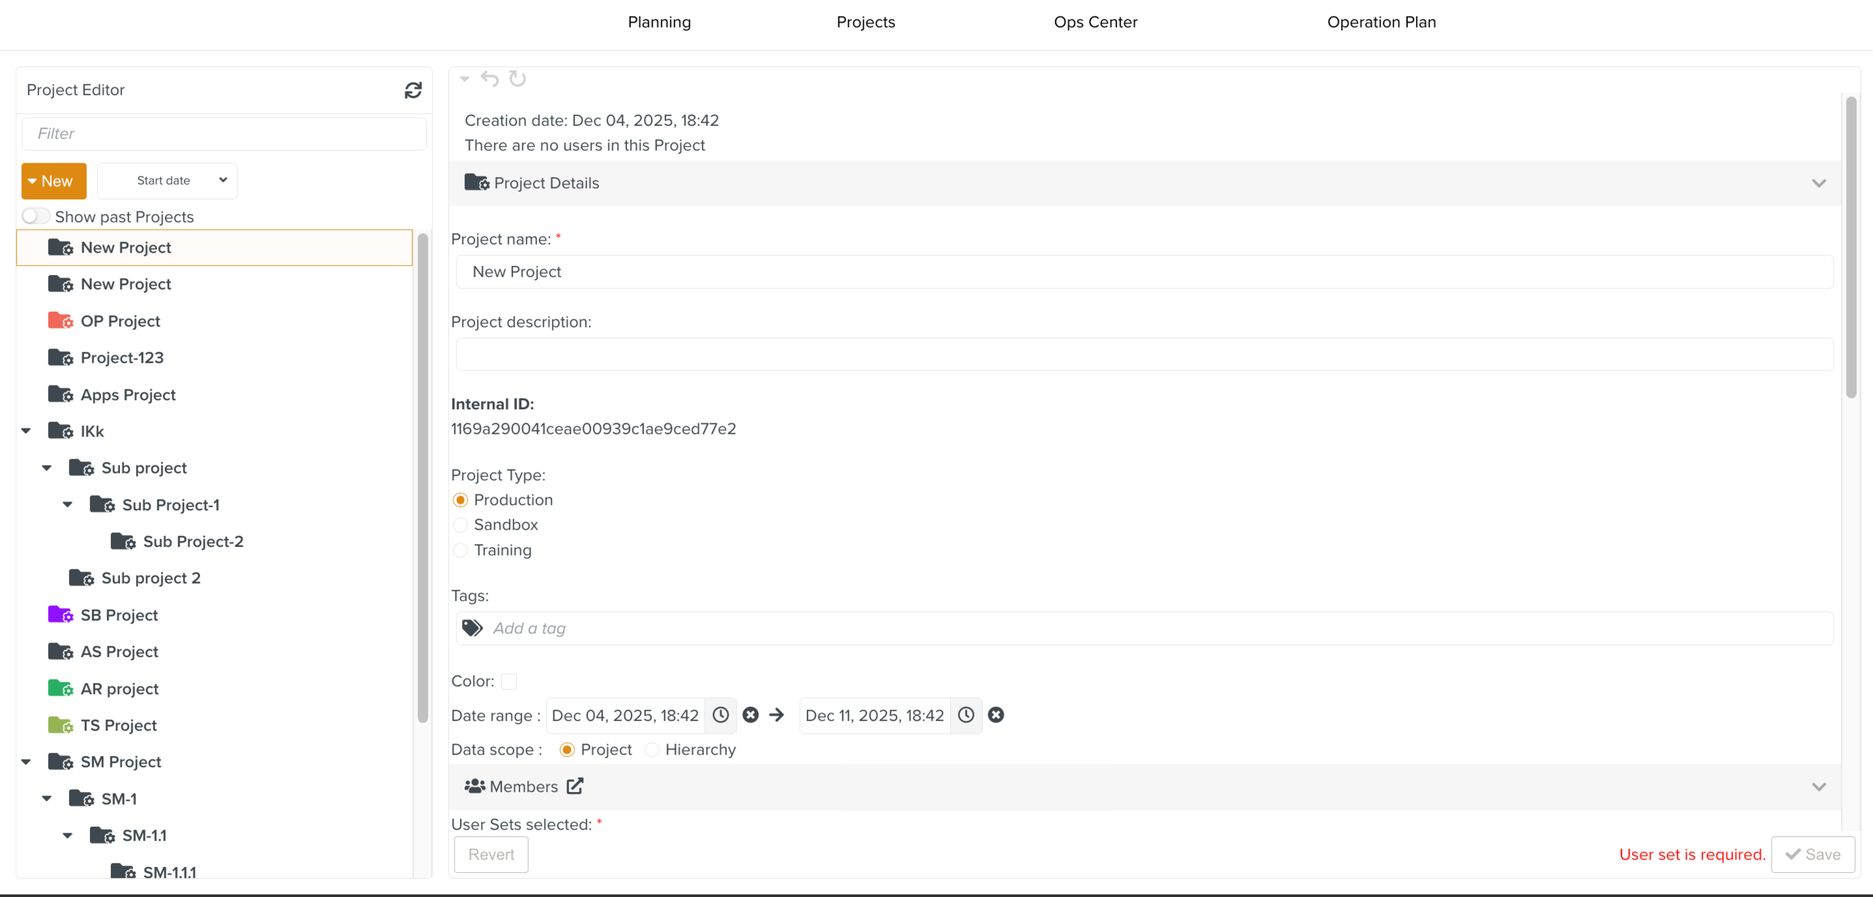The height and width of the screenshot is (897, 1873).
Task: Click the undo arrow above Creation date
Action: tap(490, 79)
